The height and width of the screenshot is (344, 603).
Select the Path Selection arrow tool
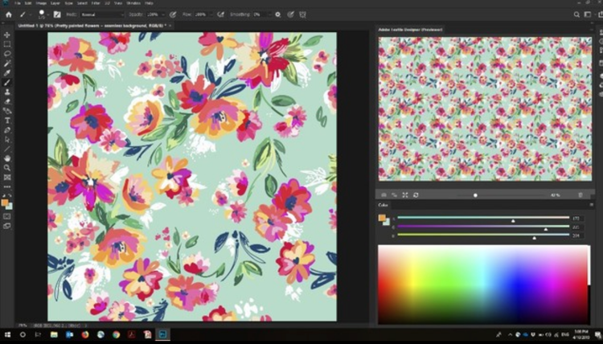[7, 140]
